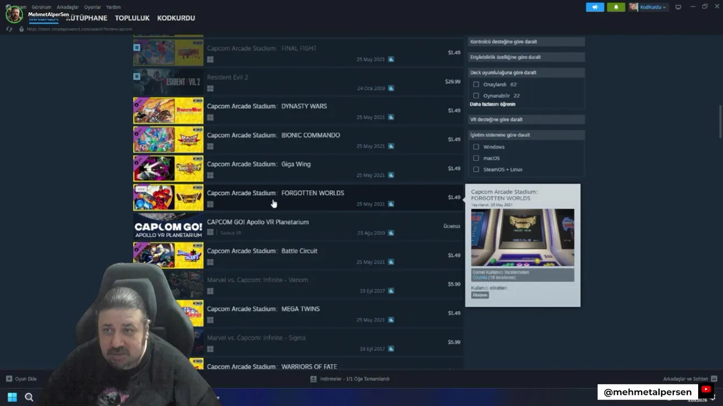Open the Yardım menu
This screenshot has height=406, width=723.
click(x=114, y=7)
